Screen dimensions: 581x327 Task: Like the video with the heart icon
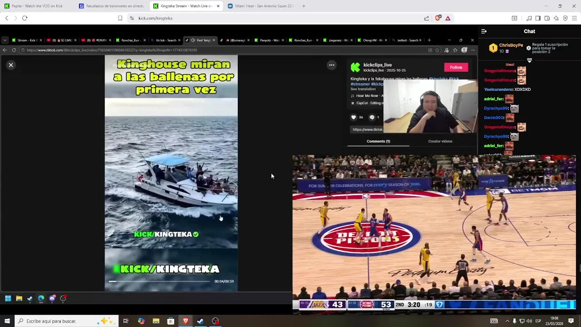tap(354, 117)
